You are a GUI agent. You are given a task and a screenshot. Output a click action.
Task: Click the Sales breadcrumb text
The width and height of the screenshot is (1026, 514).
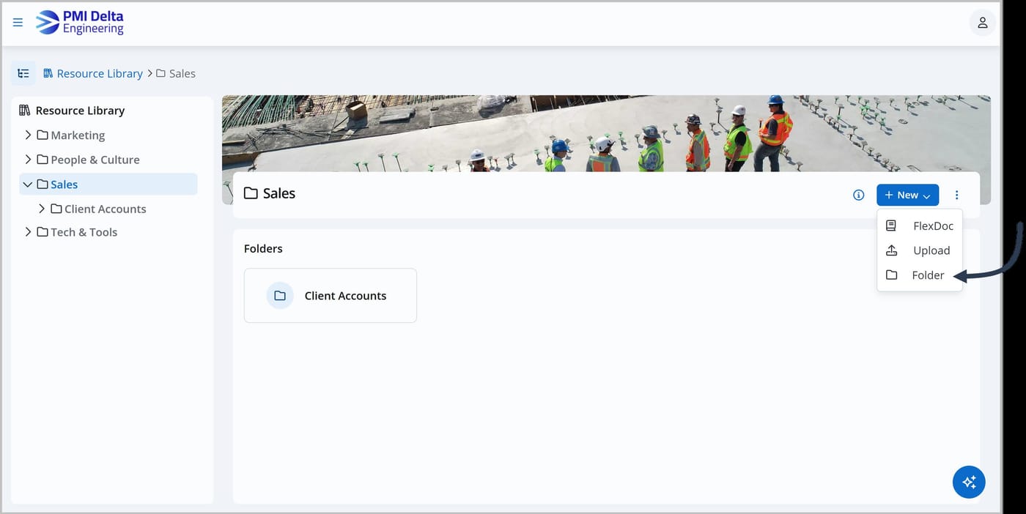click(182, 73)
